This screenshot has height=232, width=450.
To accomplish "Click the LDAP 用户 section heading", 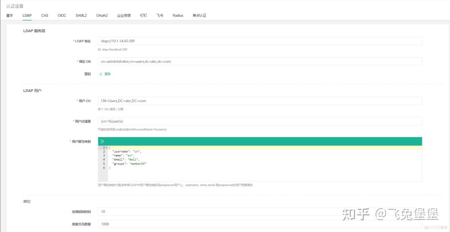I will click(32, 91).
